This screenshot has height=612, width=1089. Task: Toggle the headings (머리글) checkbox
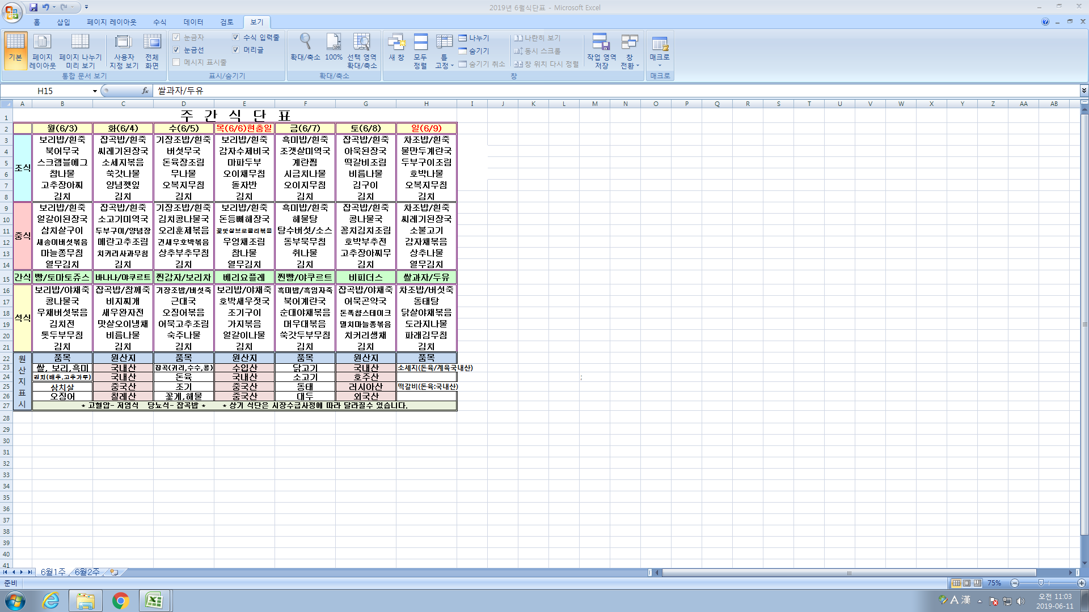[x=236, y=50]
